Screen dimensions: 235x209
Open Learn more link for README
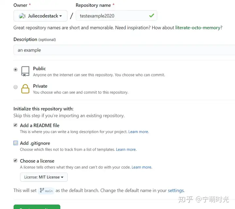[138, 132]
